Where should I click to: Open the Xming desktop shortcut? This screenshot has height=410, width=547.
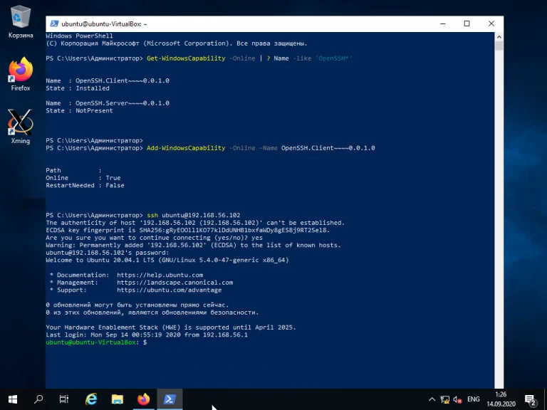(20, 127)
